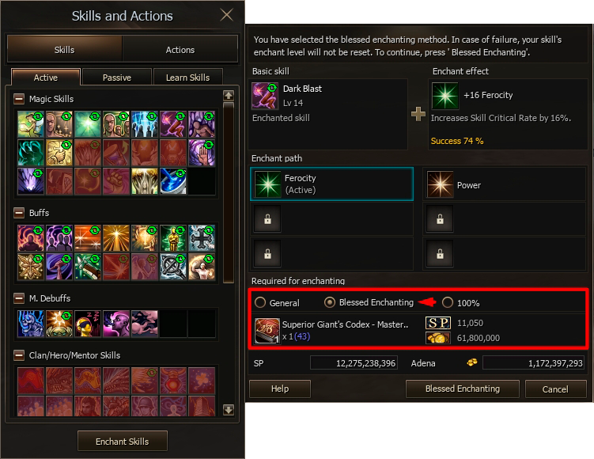Collapse the Magic Skills section
This screenshot has width=594, height=459.
[x=19, y=99]
